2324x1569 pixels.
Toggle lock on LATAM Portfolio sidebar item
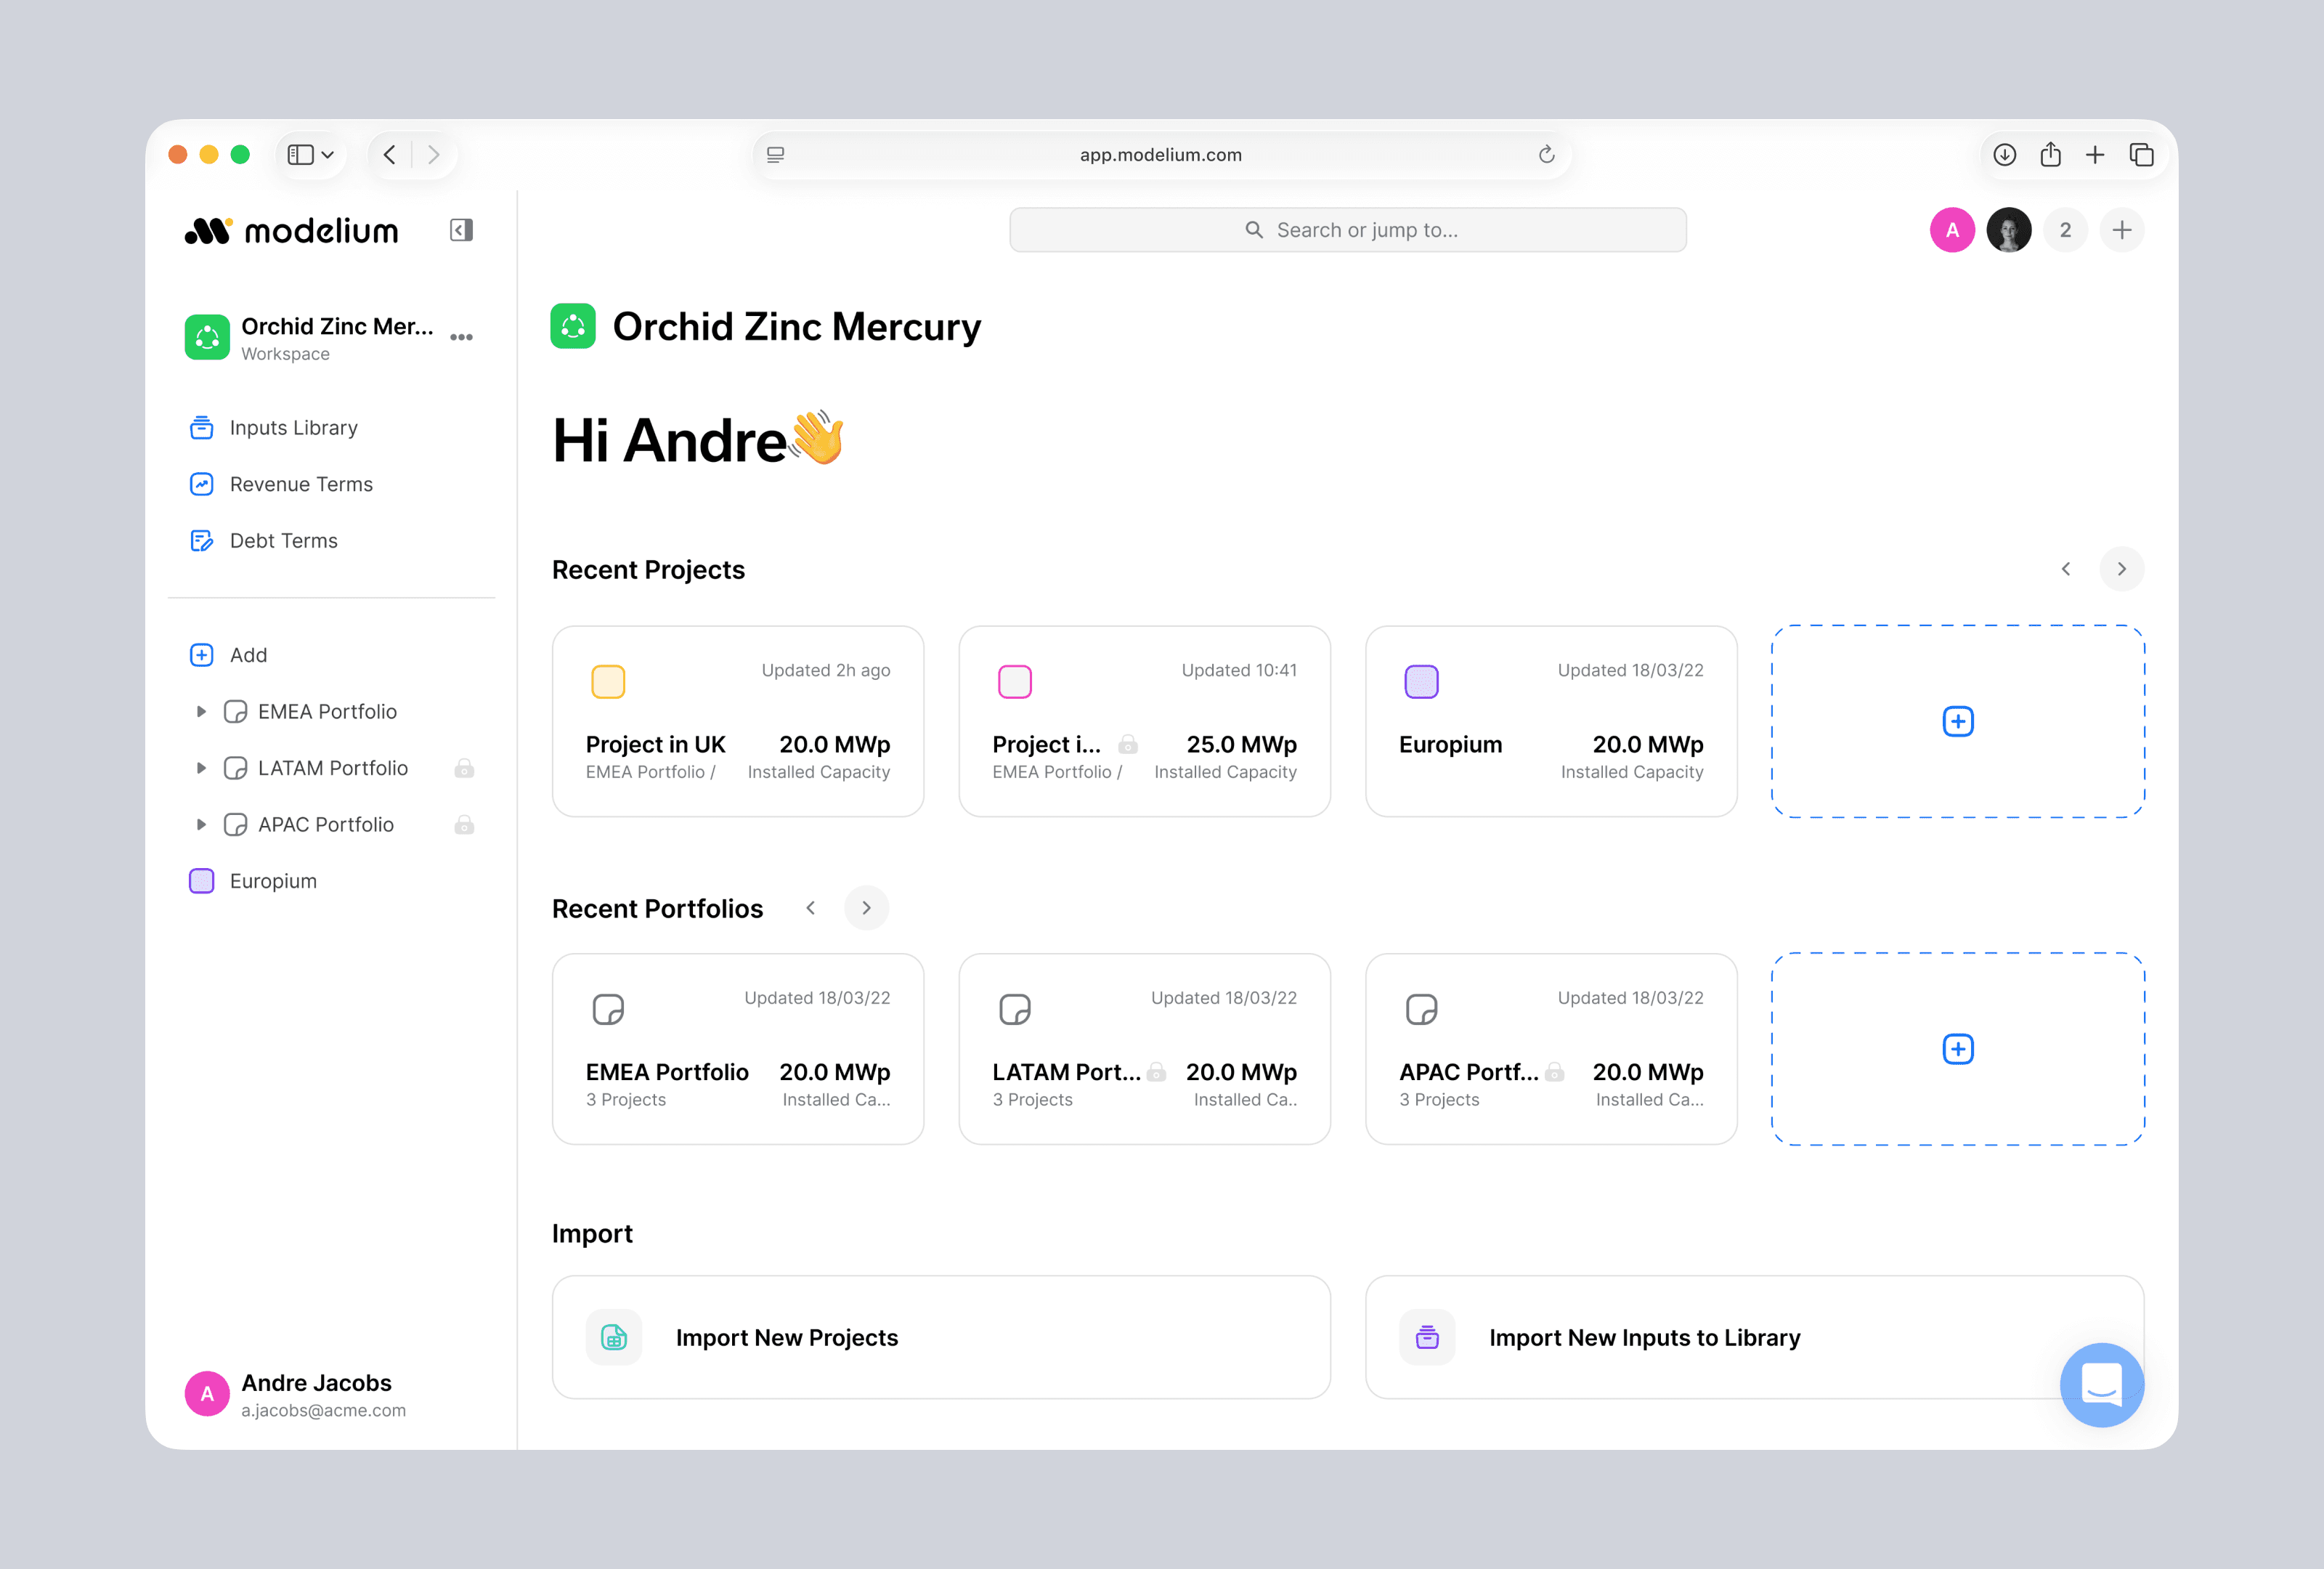[x=464, y=768]
